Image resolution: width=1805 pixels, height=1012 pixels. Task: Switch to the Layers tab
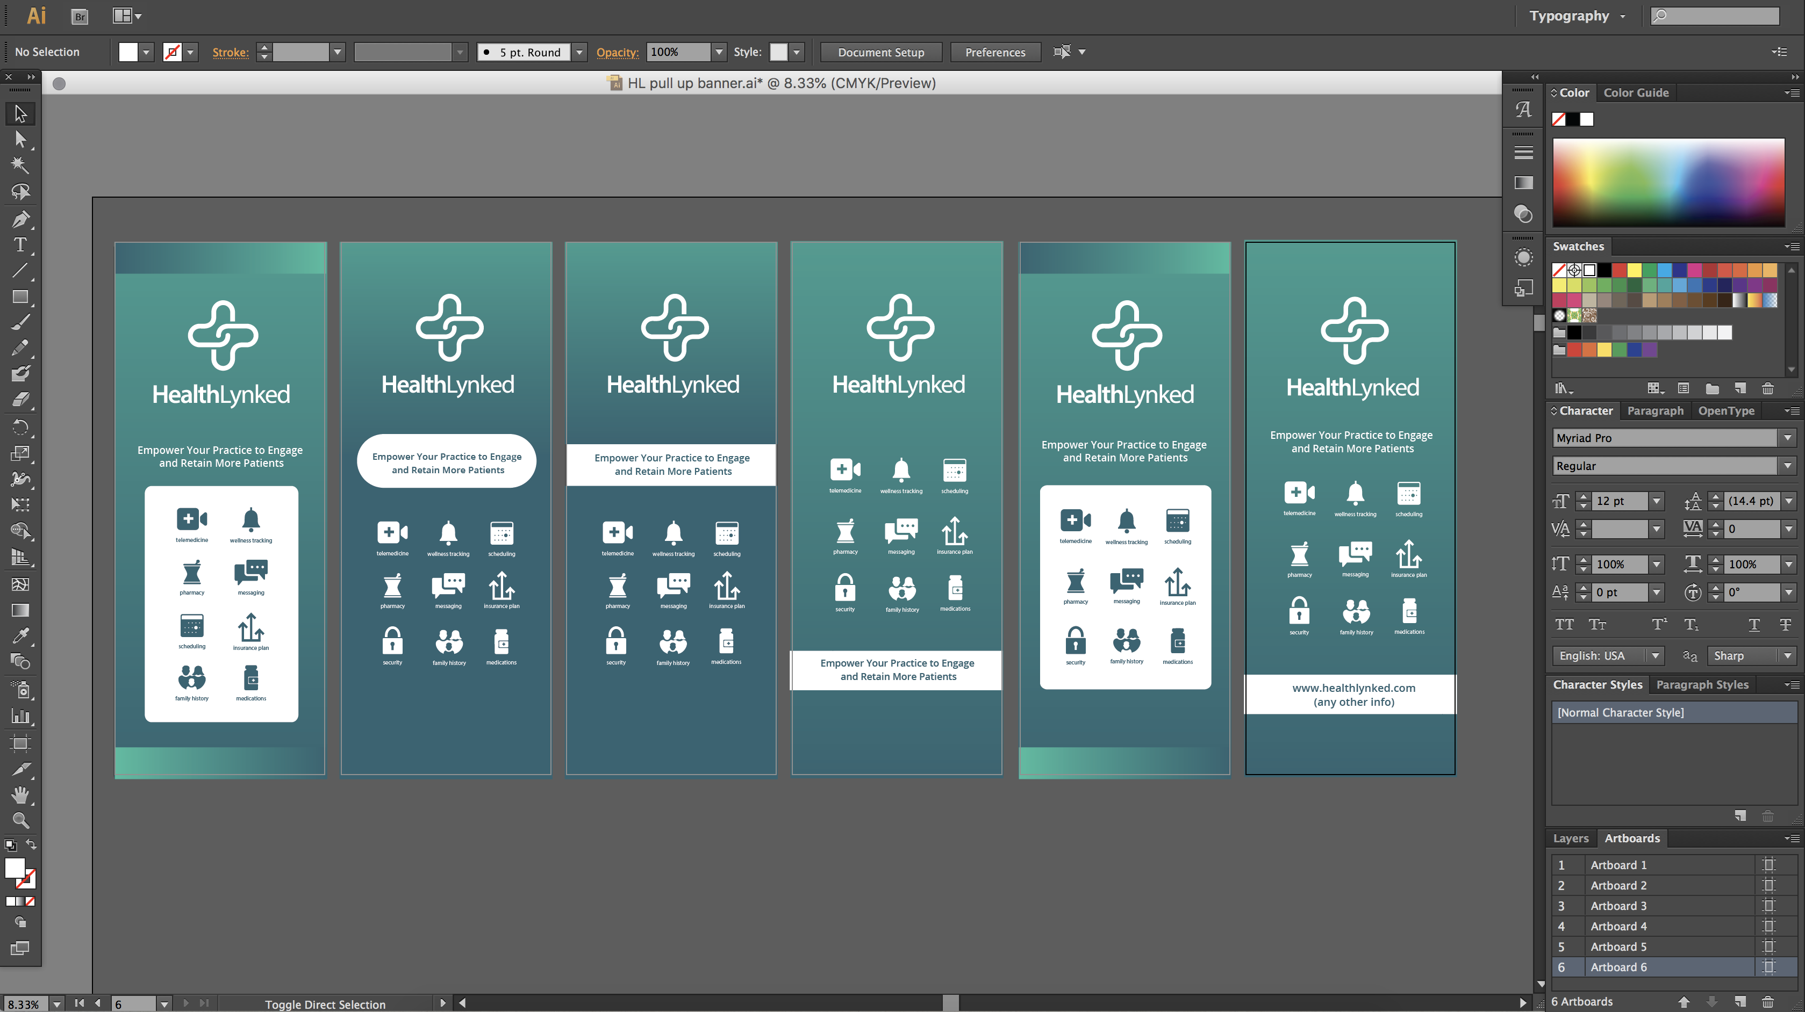point(1570,837)
